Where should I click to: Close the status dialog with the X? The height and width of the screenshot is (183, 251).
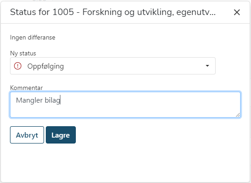[x=237, y=12]
